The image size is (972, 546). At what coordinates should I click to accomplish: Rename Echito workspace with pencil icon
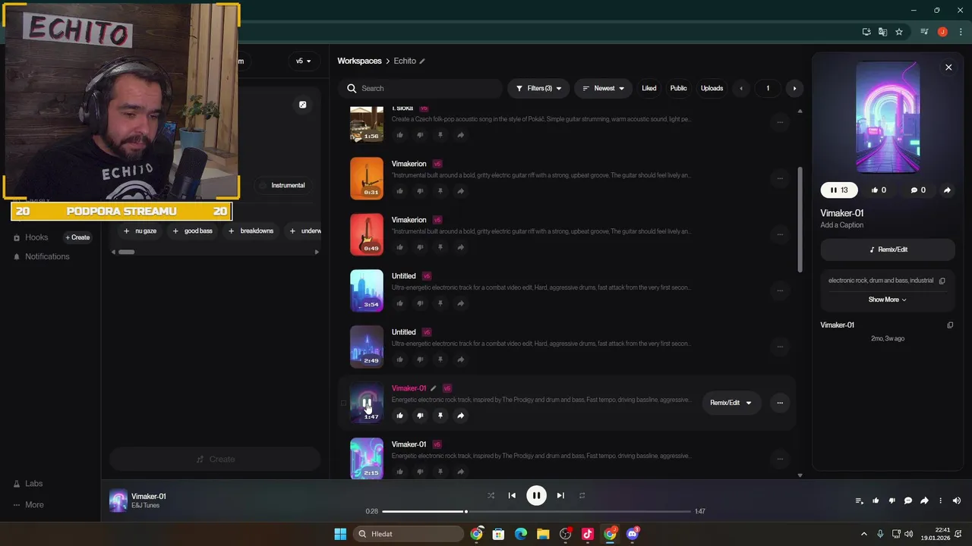[x=422, y=61]
